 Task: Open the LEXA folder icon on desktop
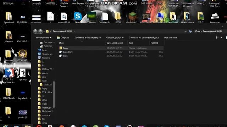(118, 18)
